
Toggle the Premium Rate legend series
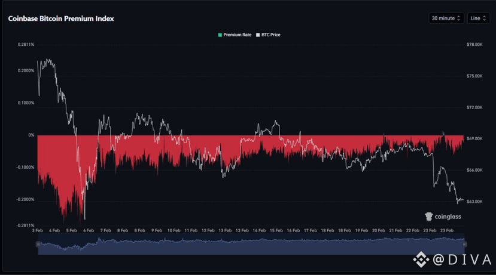pyautogui.click(x=235, y=35)
